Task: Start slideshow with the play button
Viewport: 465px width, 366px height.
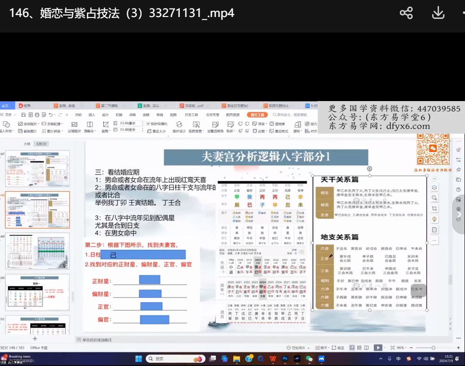Action: coord(378,348)
